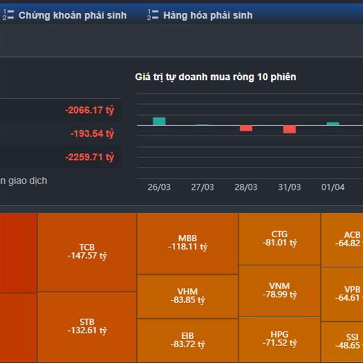Click the MBB -118.11 tỷ heatmap tile
The height and width of the screenshot is (363, 363).
click(188, 244)
